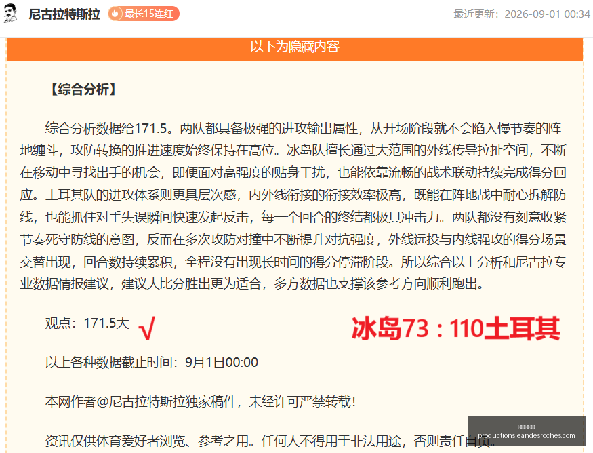Viewport: 593px width, 453px height.
Task: Open the 尼古拉特斯拉 author avatar
Action: point(10,14)
